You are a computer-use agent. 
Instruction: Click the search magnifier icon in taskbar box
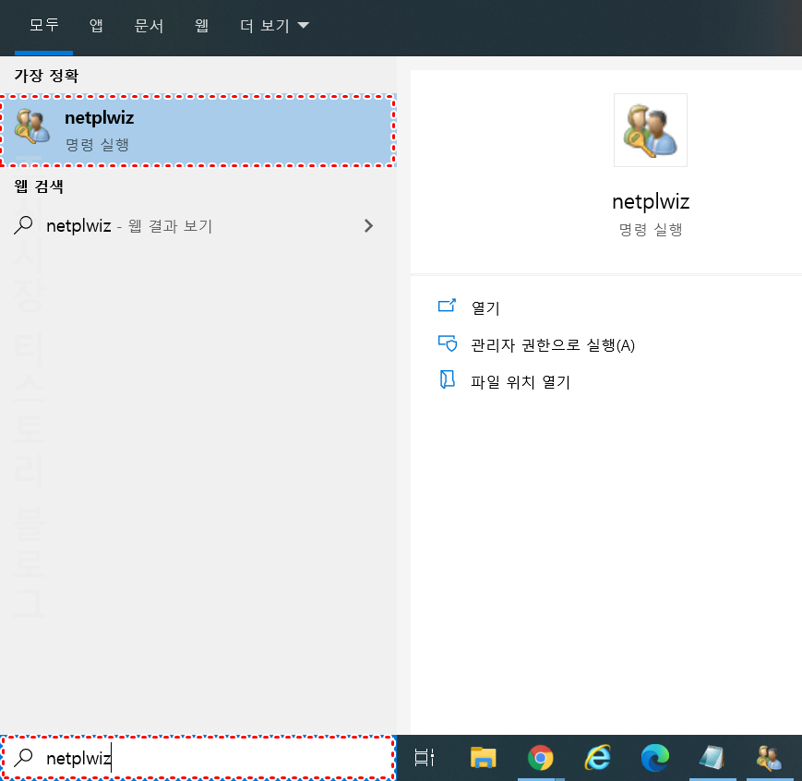23,757
